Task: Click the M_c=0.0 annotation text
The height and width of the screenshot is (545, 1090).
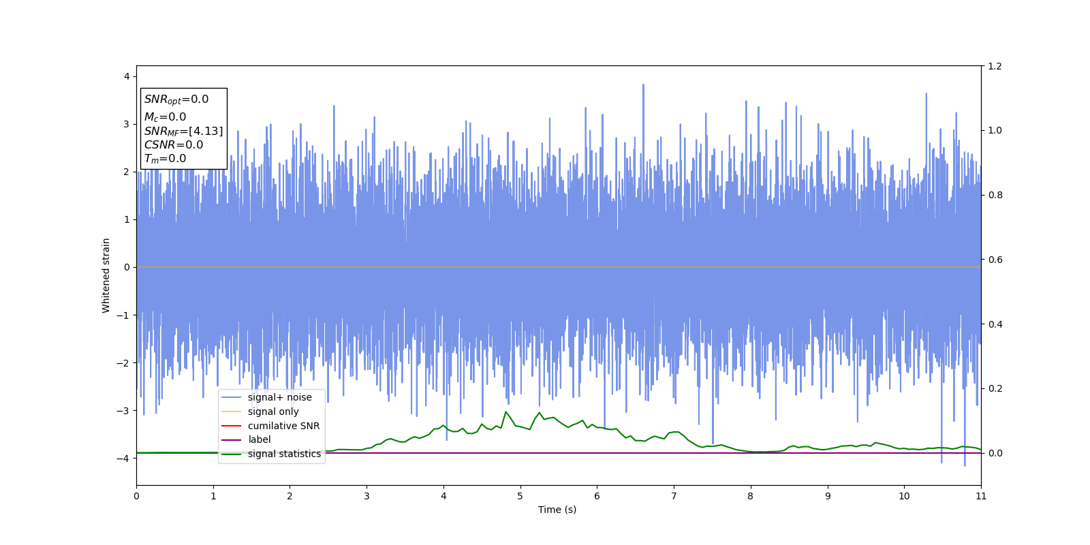Action: tap(165, 117)
